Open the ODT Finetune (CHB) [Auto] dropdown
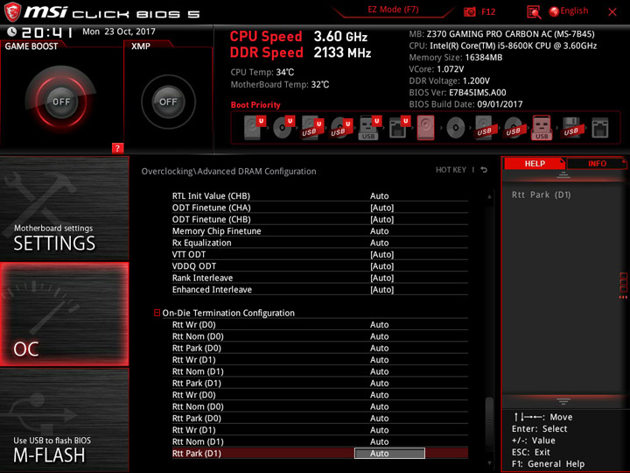630x473 pixels. (381, 219)
